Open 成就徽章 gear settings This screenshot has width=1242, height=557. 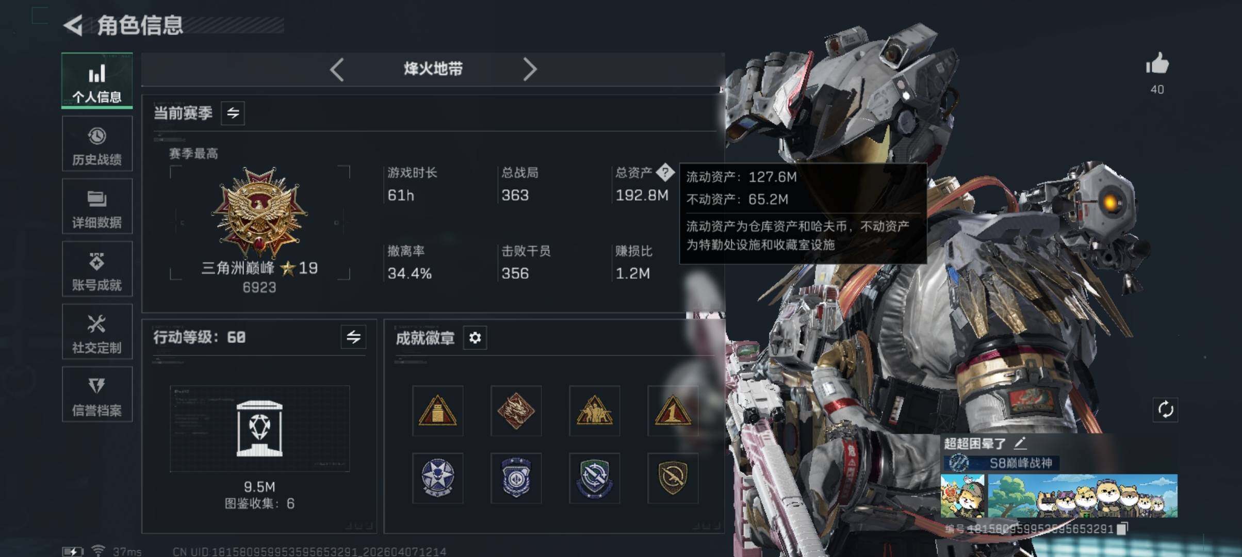click(475, 338)
